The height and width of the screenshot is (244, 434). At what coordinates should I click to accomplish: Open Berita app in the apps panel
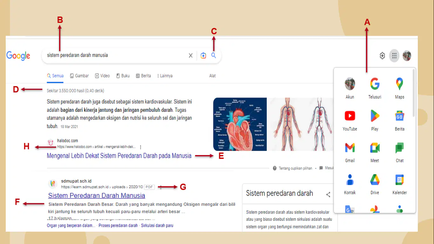400,120
